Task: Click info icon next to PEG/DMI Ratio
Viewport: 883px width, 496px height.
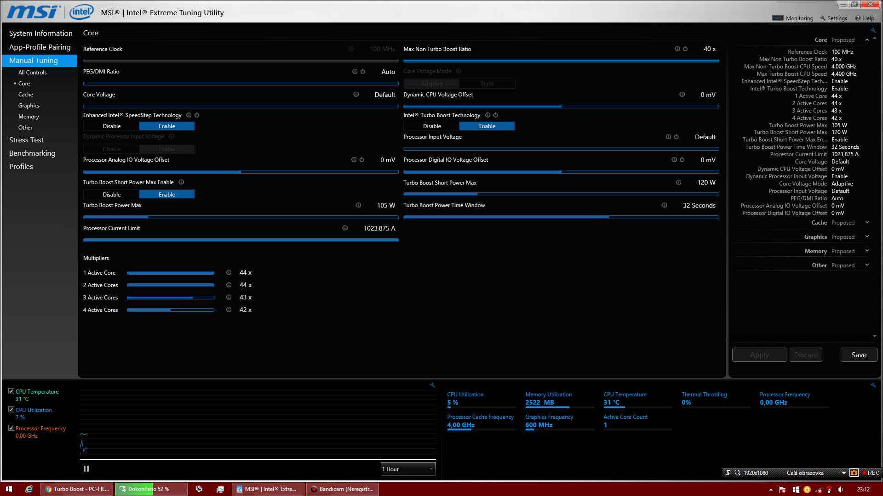Action: [x=355, y=72]
